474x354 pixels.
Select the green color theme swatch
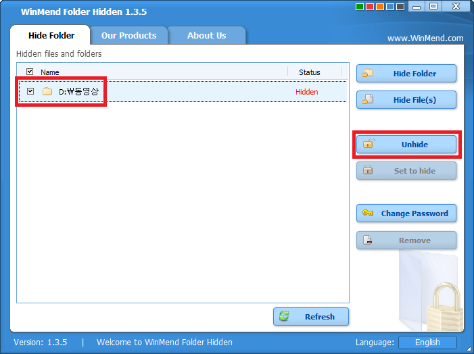(360, 7)
